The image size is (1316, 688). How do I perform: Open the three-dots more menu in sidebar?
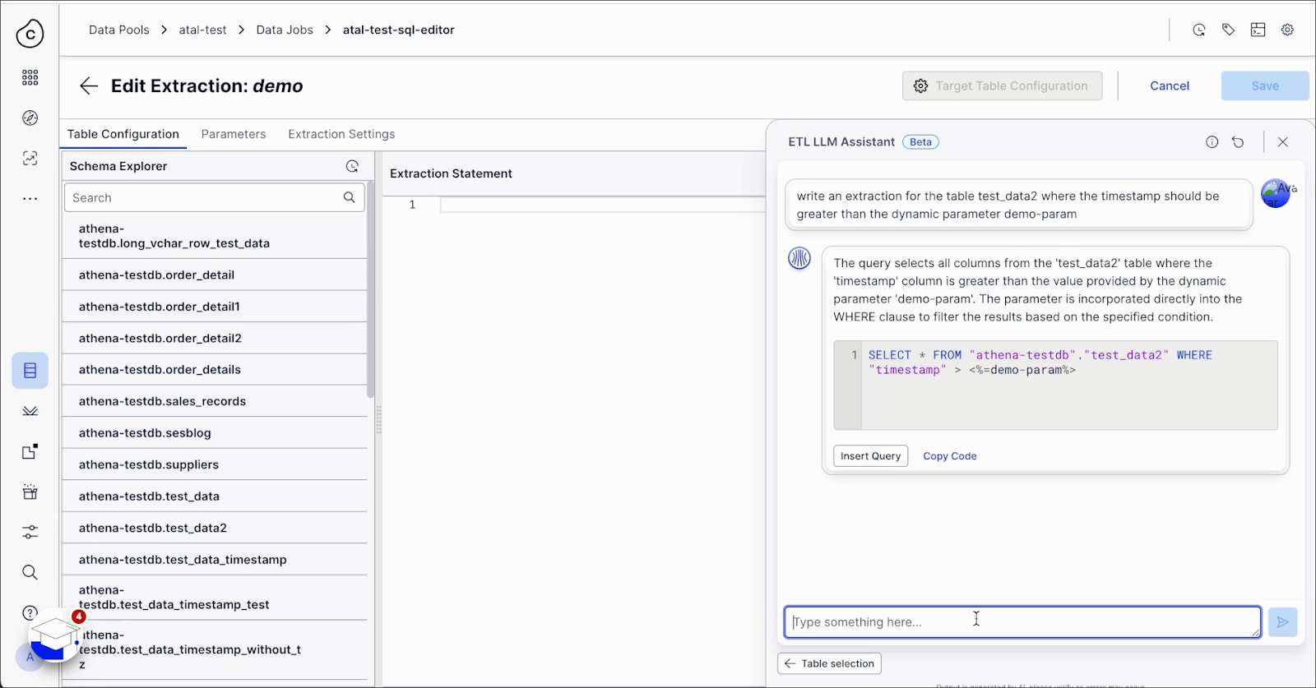click(30, 198)
